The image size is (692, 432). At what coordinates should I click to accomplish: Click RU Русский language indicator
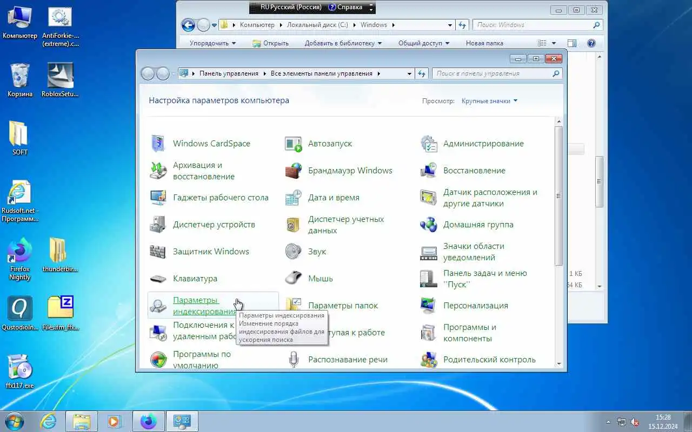click(x=291, y=8)
